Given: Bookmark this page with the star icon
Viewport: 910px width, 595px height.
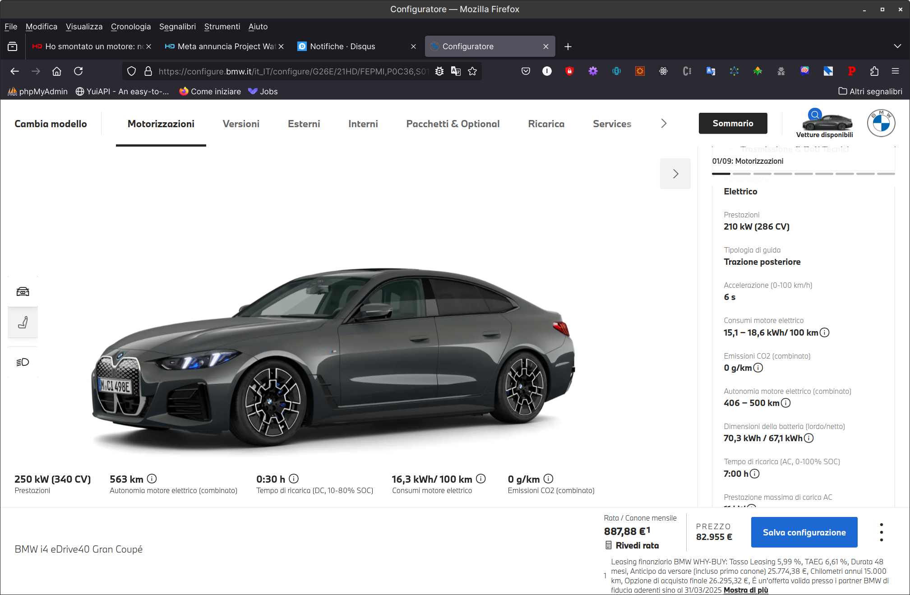Looking at the screenshot, I should [472, 71].
